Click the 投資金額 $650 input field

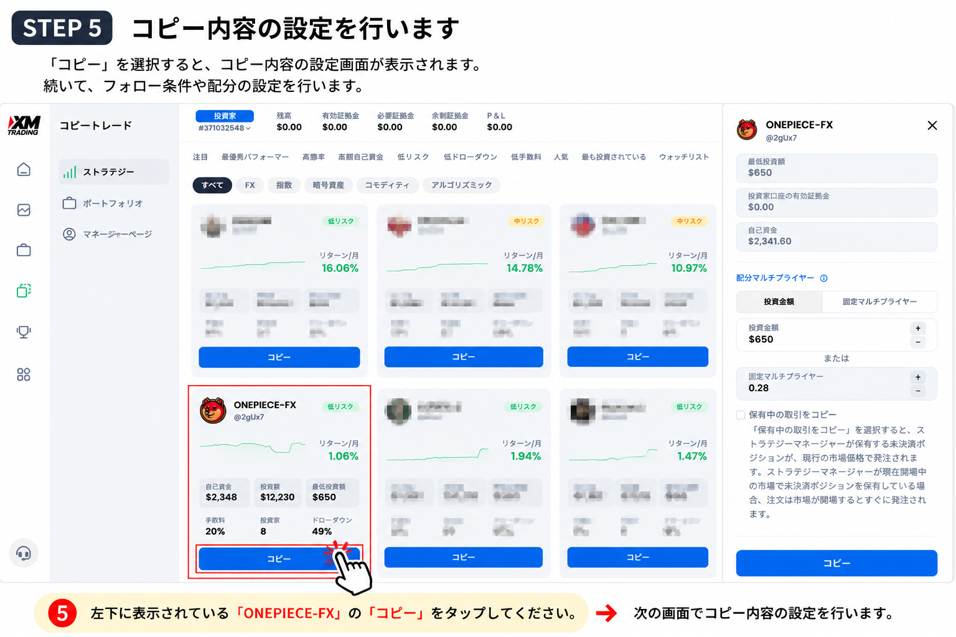(836, 334)
